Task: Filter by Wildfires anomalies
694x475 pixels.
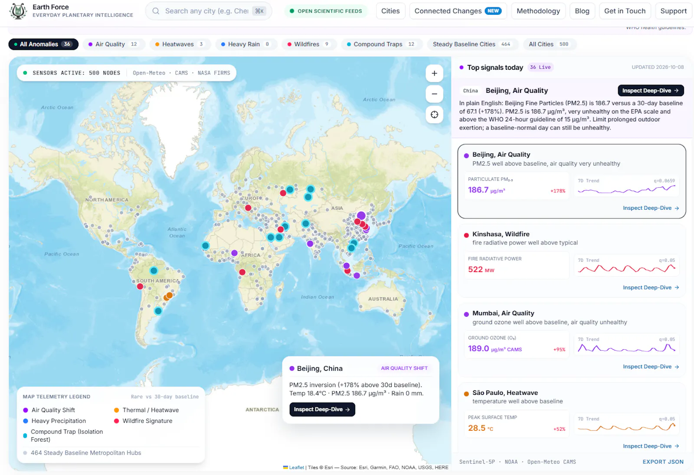Action: tap(309, 44)
